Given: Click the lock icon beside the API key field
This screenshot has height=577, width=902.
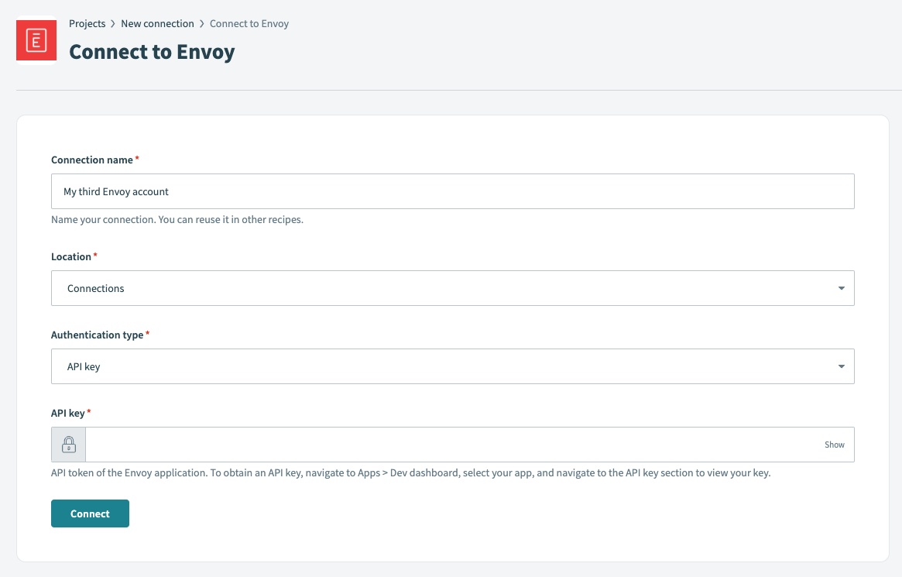Looking at the screenshot, I should point(68,444).
